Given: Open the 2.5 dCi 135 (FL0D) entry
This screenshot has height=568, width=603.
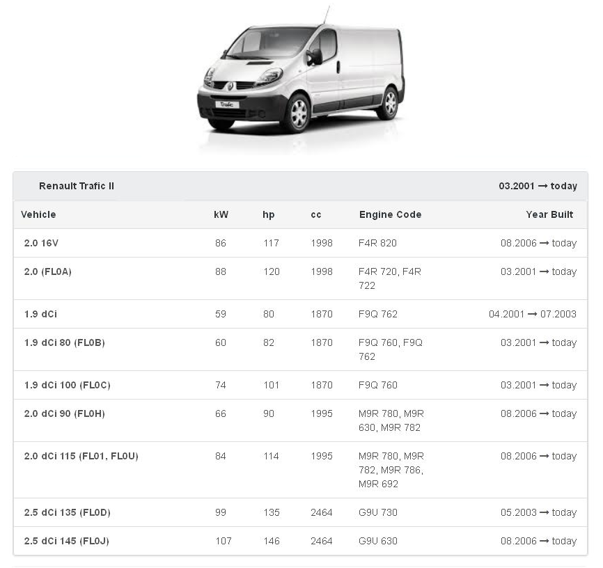Looking at the screenshot, I should (67, 512).
